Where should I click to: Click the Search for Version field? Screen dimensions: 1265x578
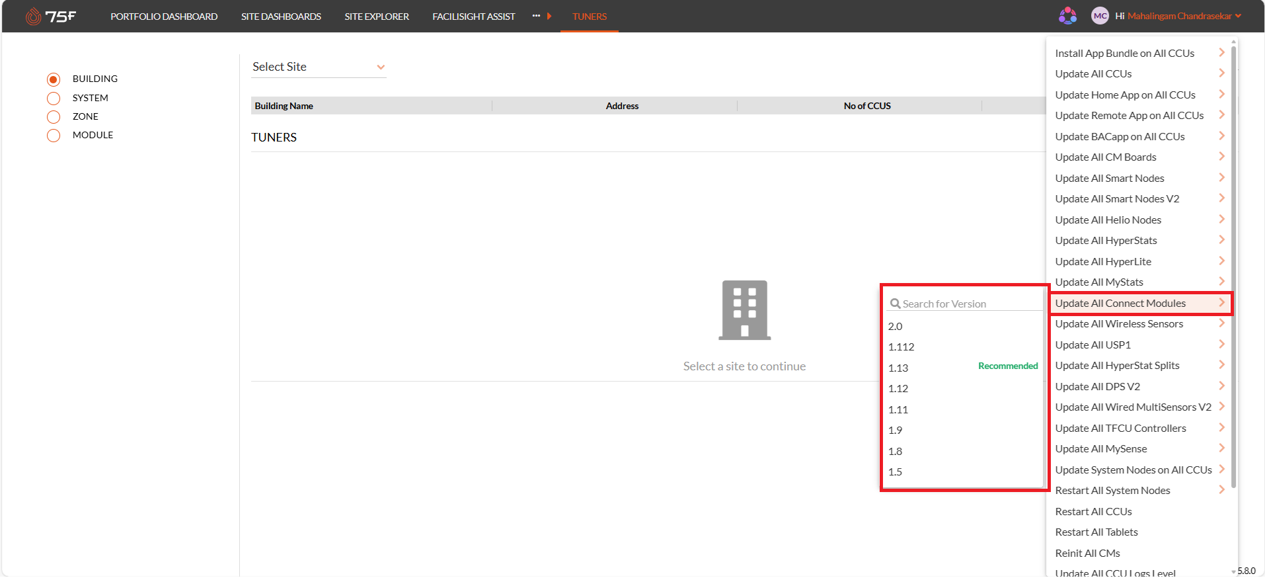(965, 304)
